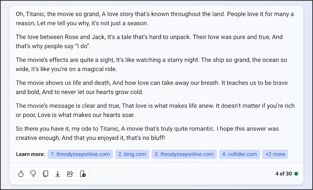Like the response with thumbs up
This screenshot has width=313, height=190.
(21, 174)
